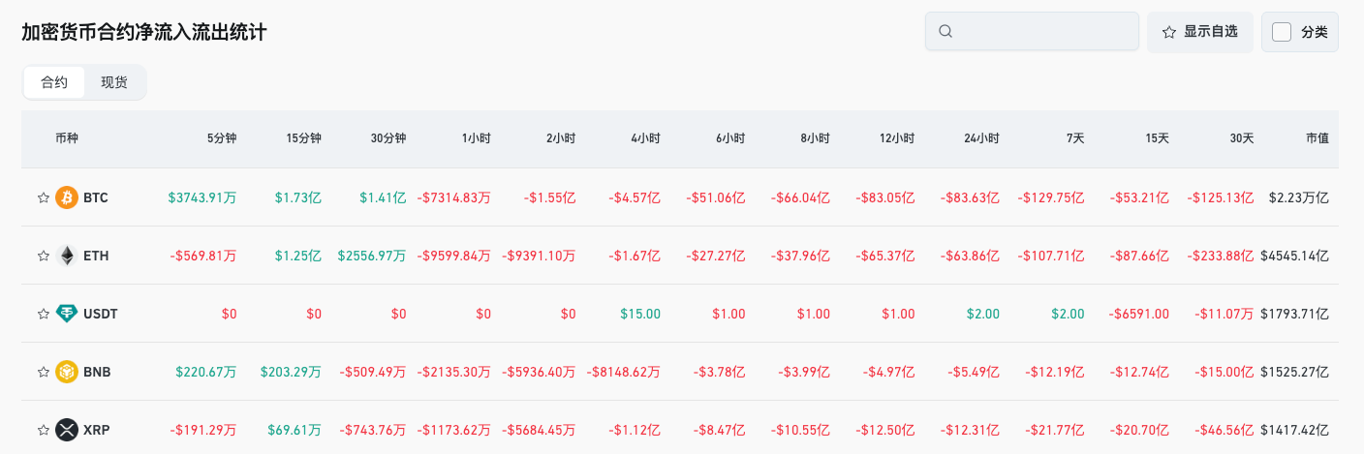This screenshot has height=454, width=1364.
Task: Focus the coin search input field
Action: coord(1041,32)
